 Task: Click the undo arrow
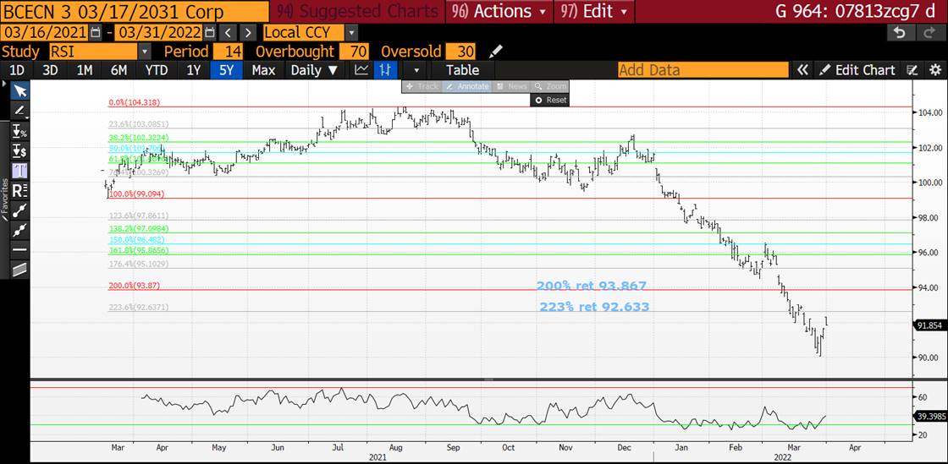click(x=900, y=33)
